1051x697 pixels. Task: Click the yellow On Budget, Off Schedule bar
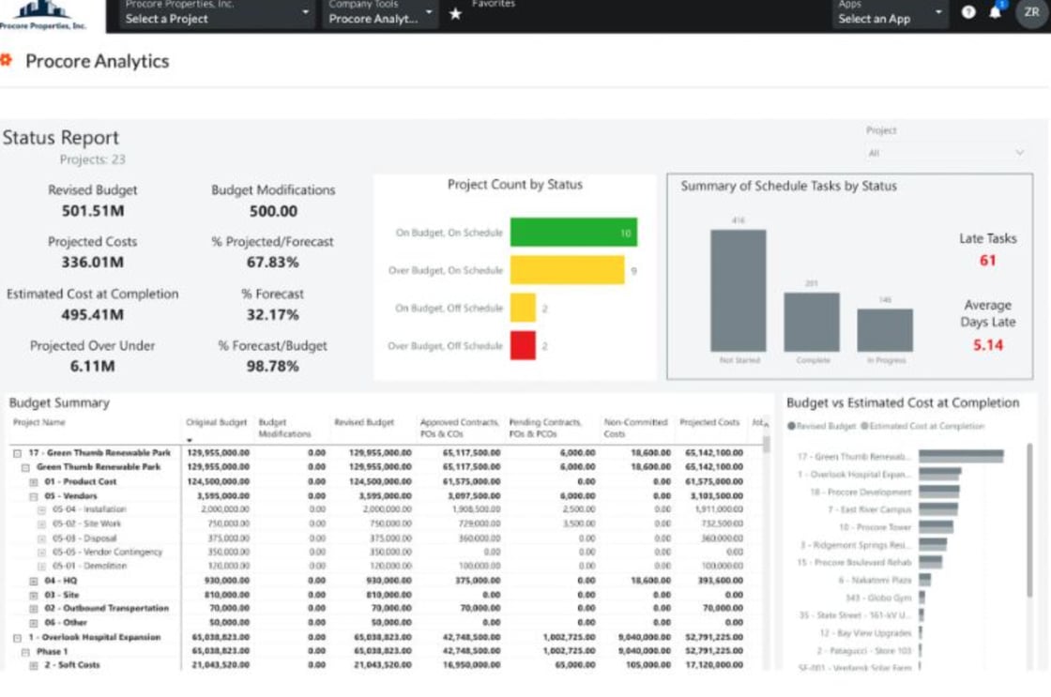[523, 308]
